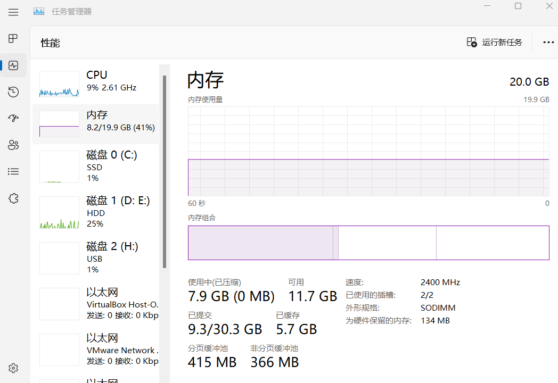Image resolution: width=558 pixels, height=383 pixels.
Task: Click the 为硬件保留的内存 label
Action: (378, 321)
